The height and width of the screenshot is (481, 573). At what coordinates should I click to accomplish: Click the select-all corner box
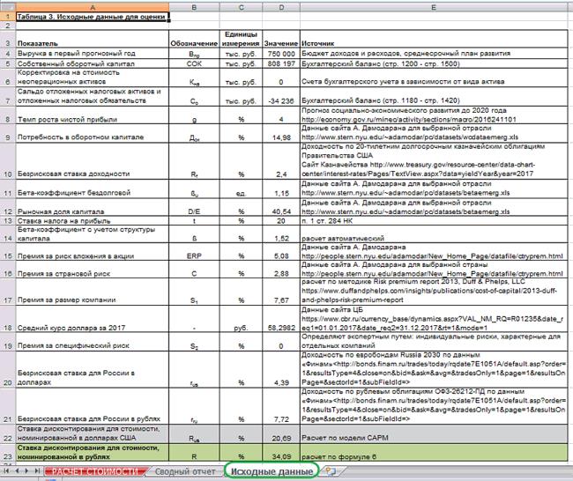8,7
